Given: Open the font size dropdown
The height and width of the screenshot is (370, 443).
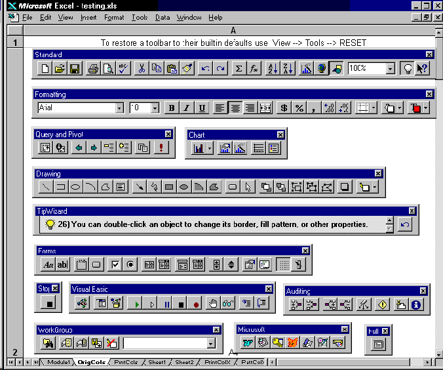Looking at the screenshot, I should coord(155,108).
